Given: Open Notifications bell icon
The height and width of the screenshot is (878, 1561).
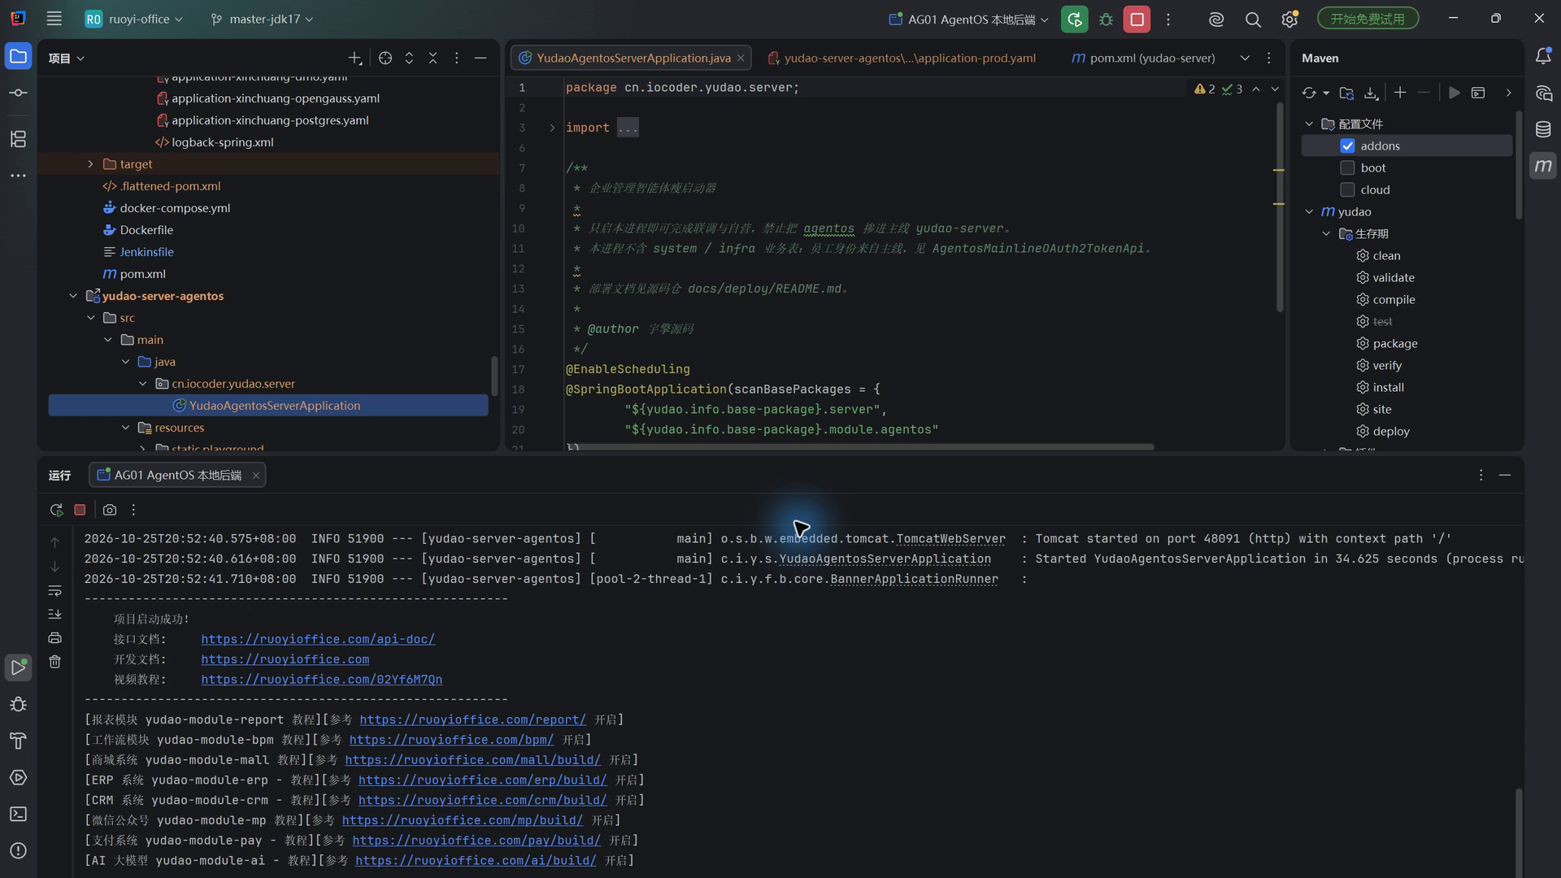Looking at the screenshot, I should pyautogui.click(x=1543, y=56).
